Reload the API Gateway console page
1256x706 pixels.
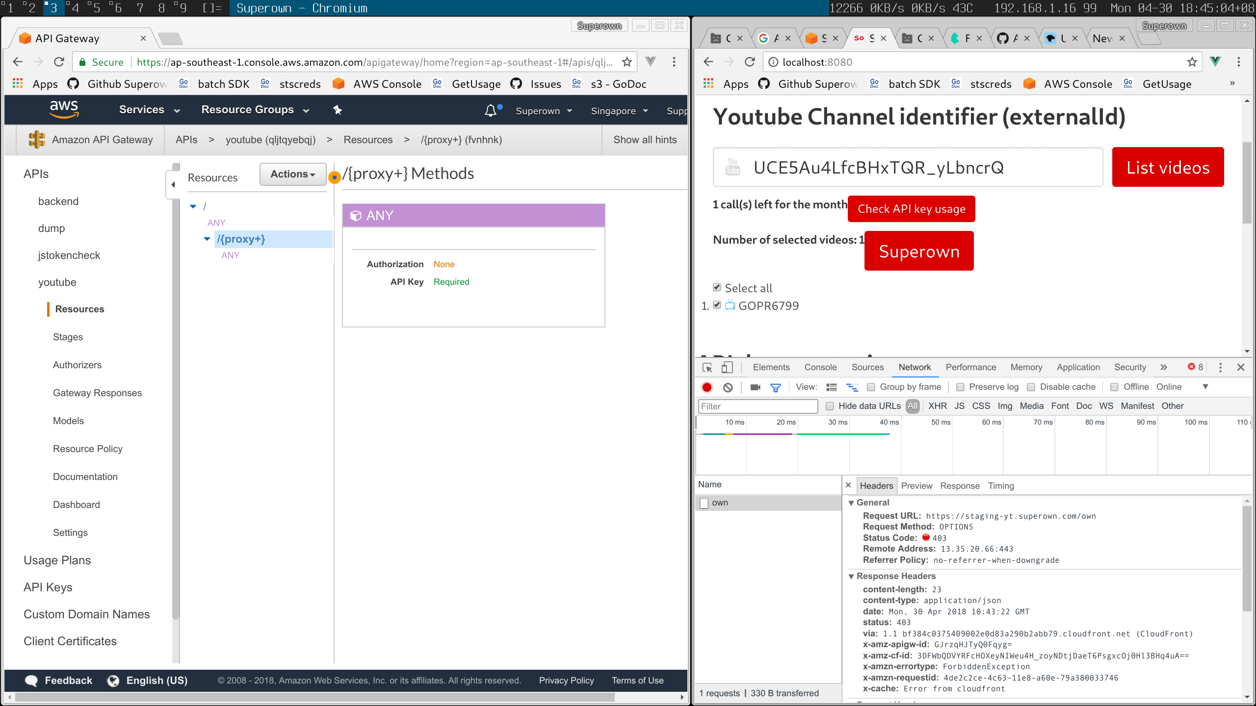59,62
